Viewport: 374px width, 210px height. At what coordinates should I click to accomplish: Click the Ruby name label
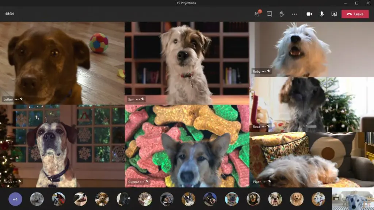point(256,71)
